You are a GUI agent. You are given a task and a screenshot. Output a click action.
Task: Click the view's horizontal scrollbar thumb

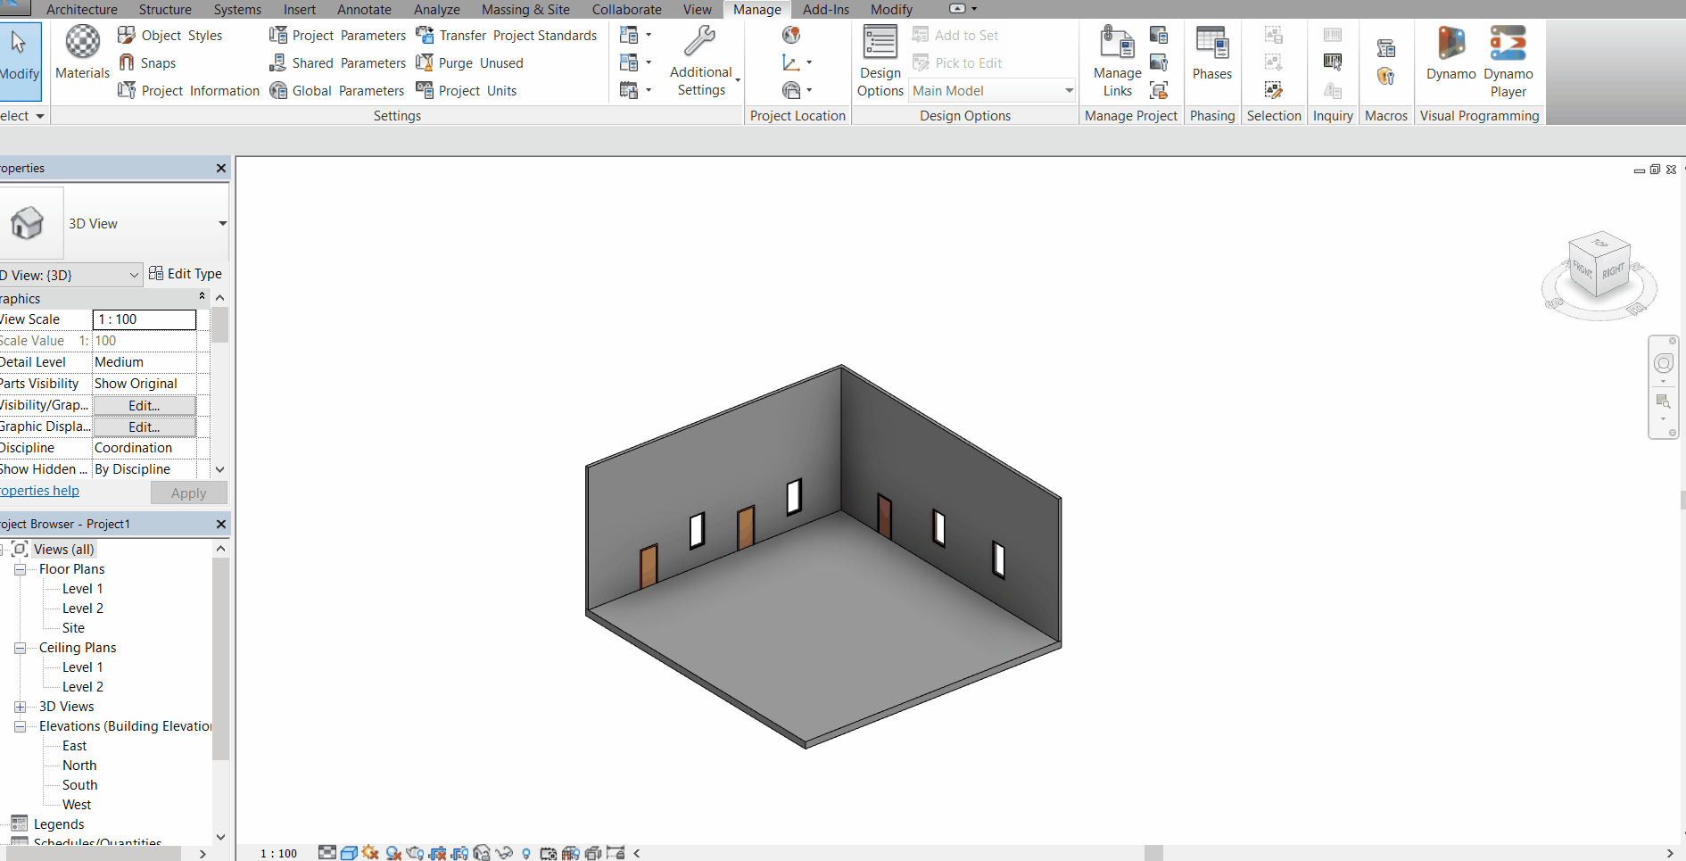pos(1153,853)
